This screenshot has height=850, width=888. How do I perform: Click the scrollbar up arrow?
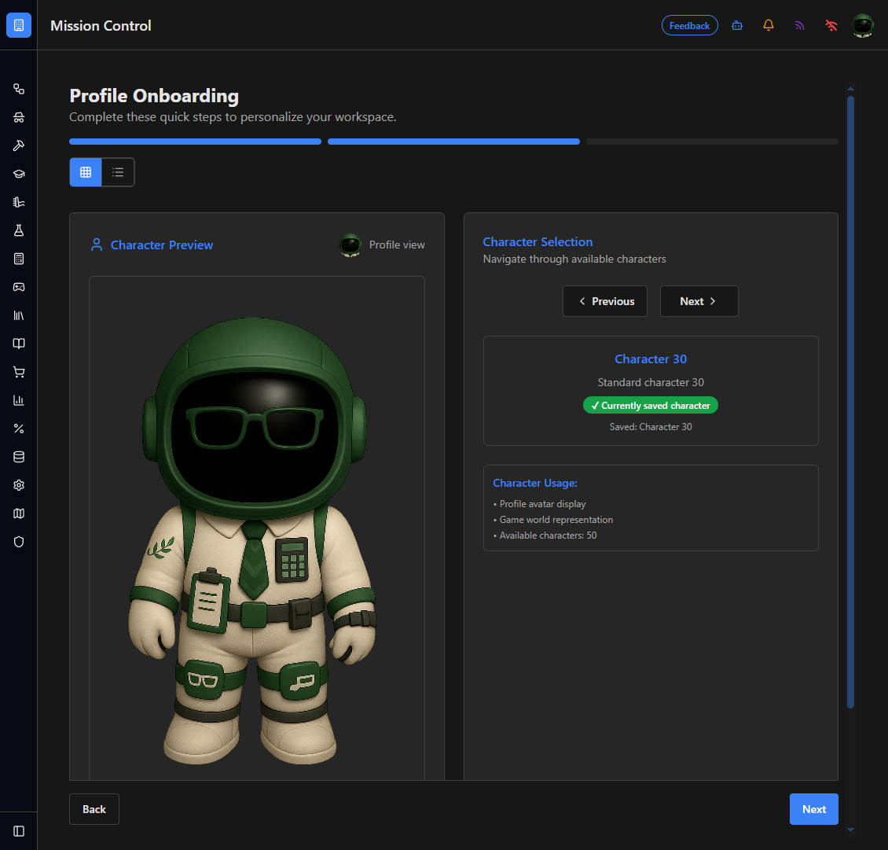coord(850,89)
